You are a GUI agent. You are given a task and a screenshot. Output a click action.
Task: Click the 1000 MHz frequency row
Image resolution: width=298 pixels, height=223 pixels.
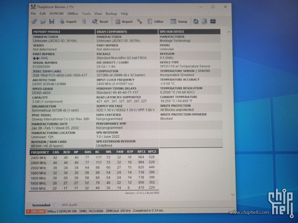click(x=94, y=188)
